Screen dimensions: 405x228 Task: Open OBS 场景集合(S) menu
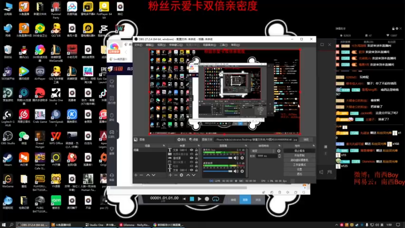pos(209,45)
